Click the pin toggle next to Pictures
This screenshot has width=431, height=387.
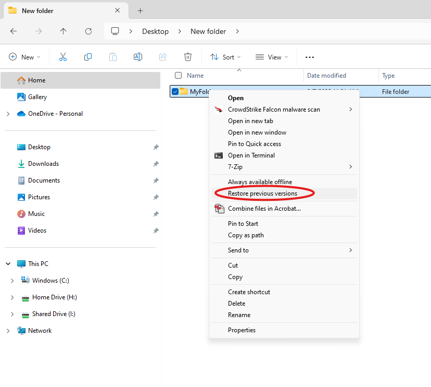[x=156, y=197]
